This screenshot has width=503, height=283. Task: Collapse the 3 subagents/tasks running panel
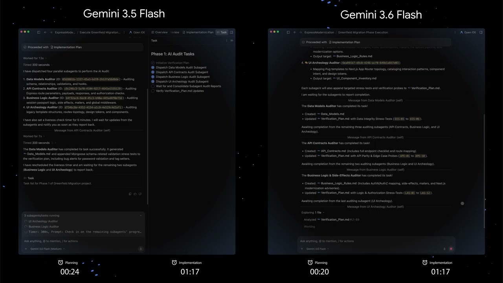click(x=141, y=215)
